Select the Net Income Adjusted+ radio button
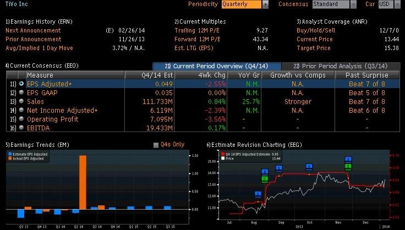 21,110
